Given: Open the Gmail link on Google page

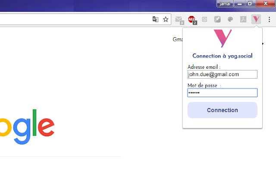Looking at the screenshot, I should tap(178, 39).
